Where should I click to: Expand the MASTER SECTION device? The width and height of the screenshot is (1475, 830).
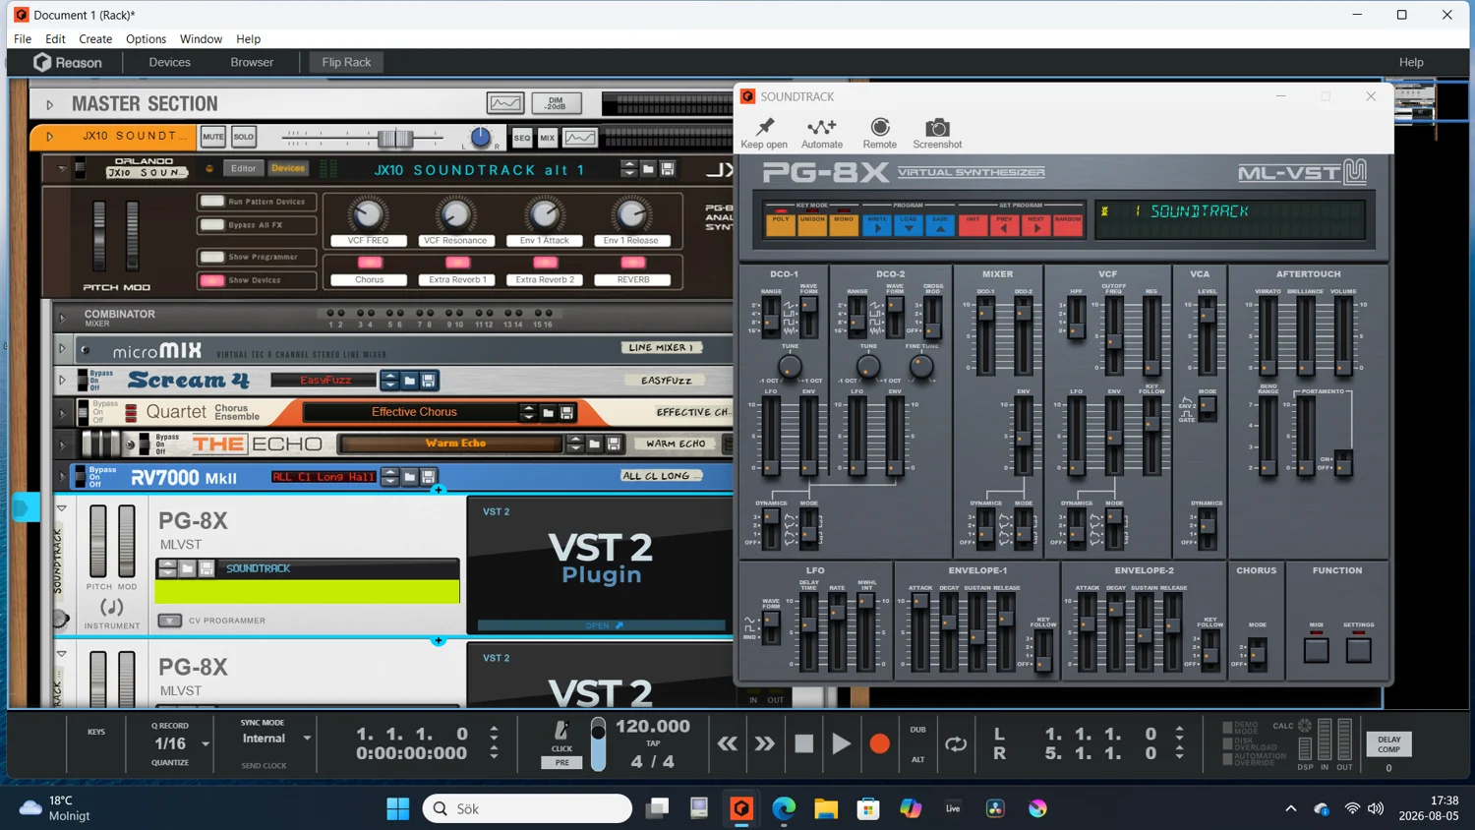click(x=49, y=104)
